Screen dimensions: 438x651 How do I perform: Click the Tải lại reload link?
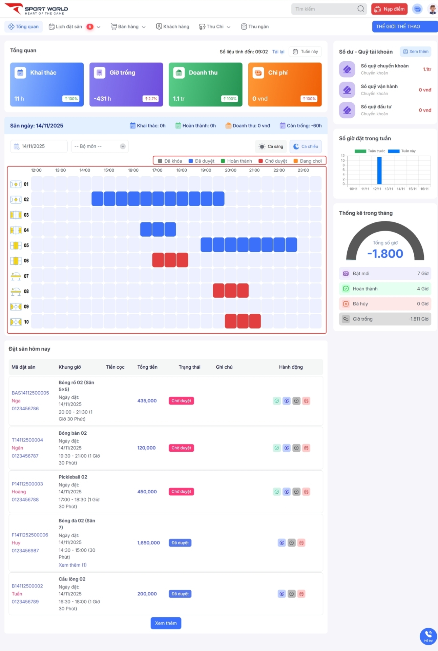click(x=278, y=52)
